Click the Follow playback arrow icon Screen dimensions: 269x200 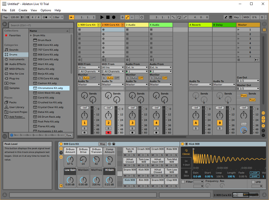tap(72, 17)
